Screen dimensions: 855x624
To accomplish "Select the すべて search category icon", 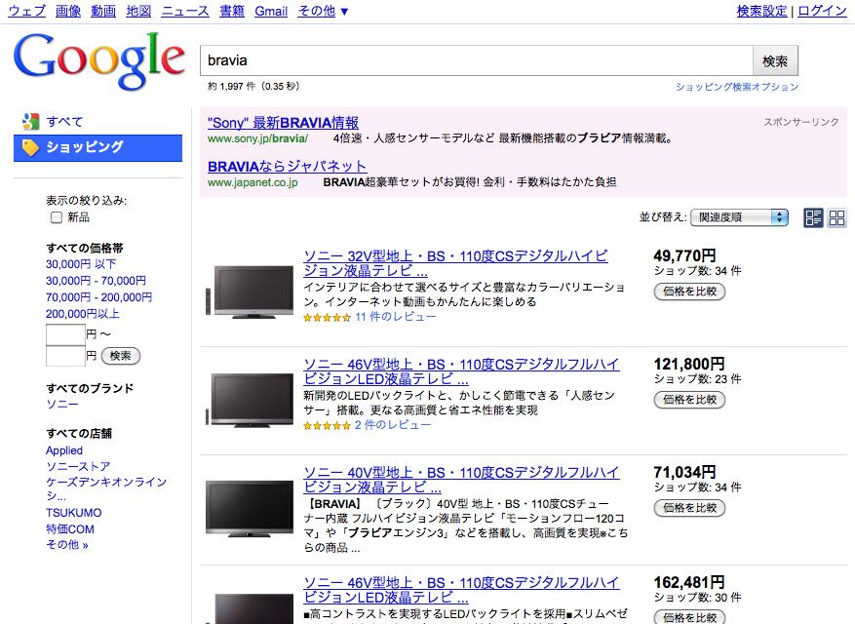I will [30, 122].
